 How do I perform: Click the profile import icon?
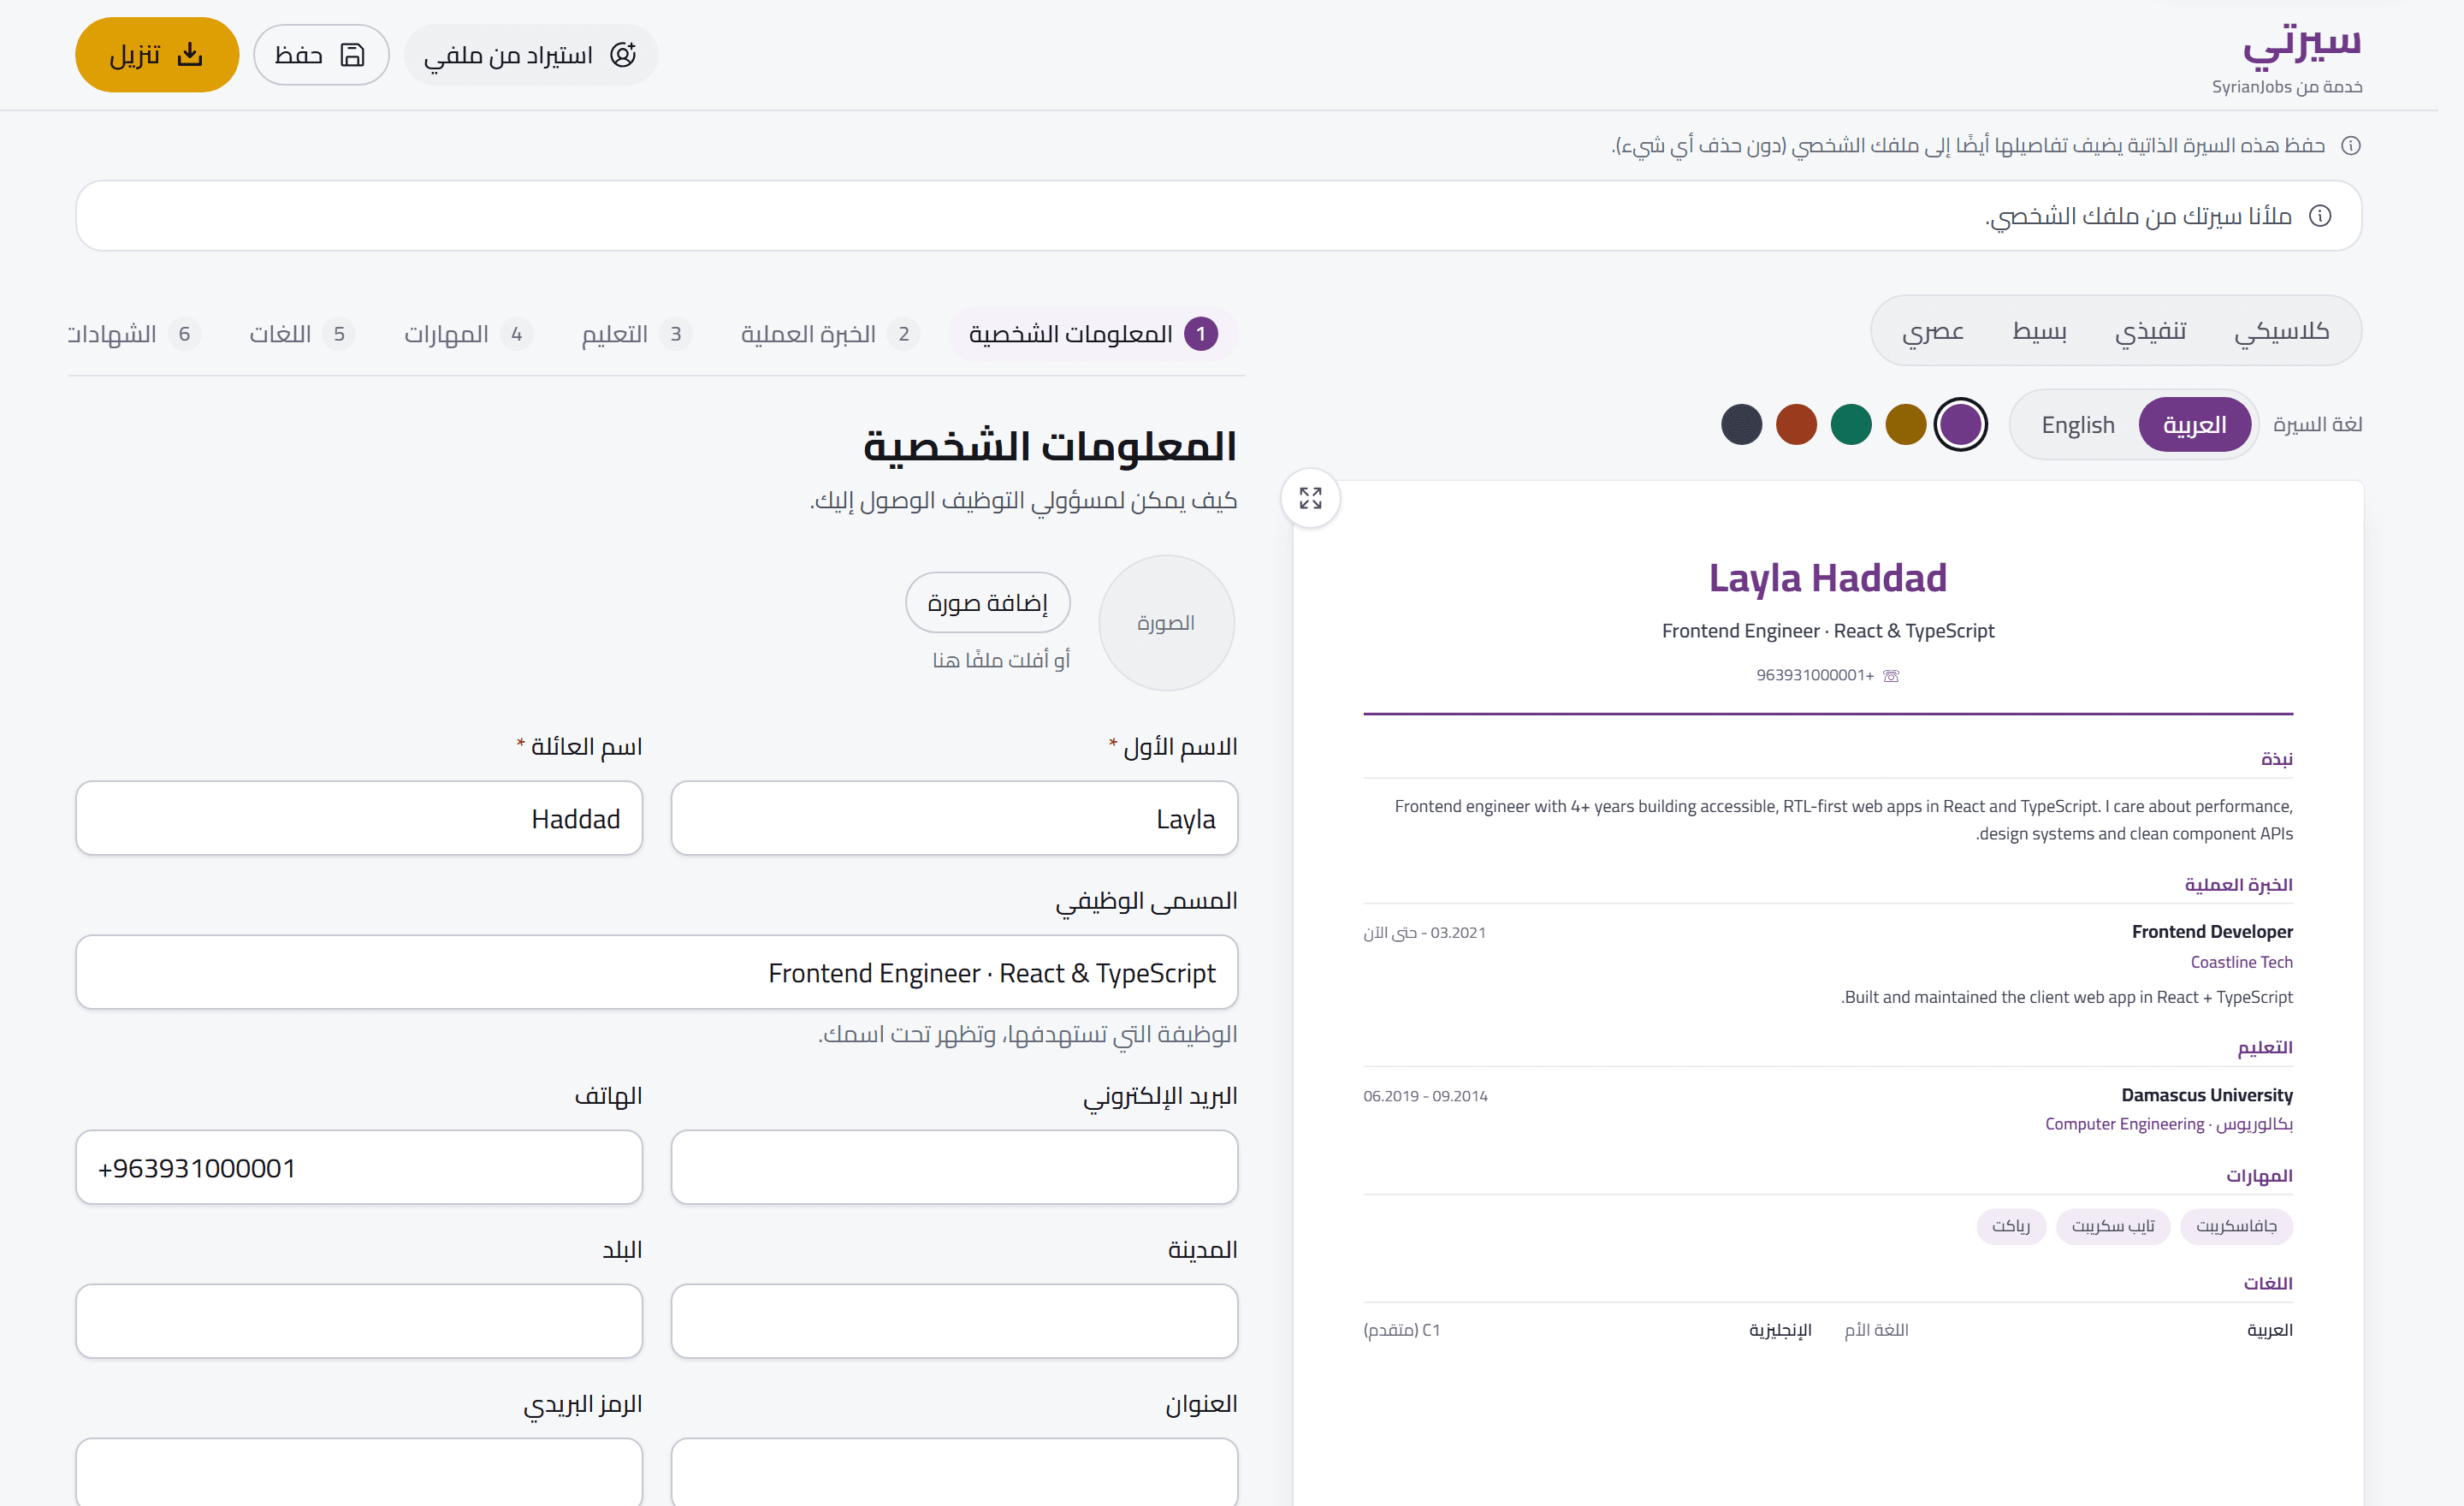[623, 55]
